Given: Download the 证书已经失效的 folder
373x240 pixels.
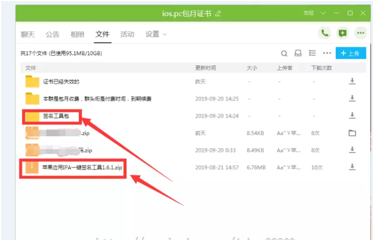Looking at the screenshot, I should (x=352, y=82).
